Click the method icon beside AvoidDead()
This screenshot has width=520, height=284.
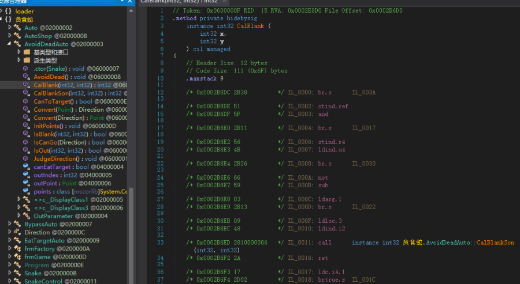point(27,77)
